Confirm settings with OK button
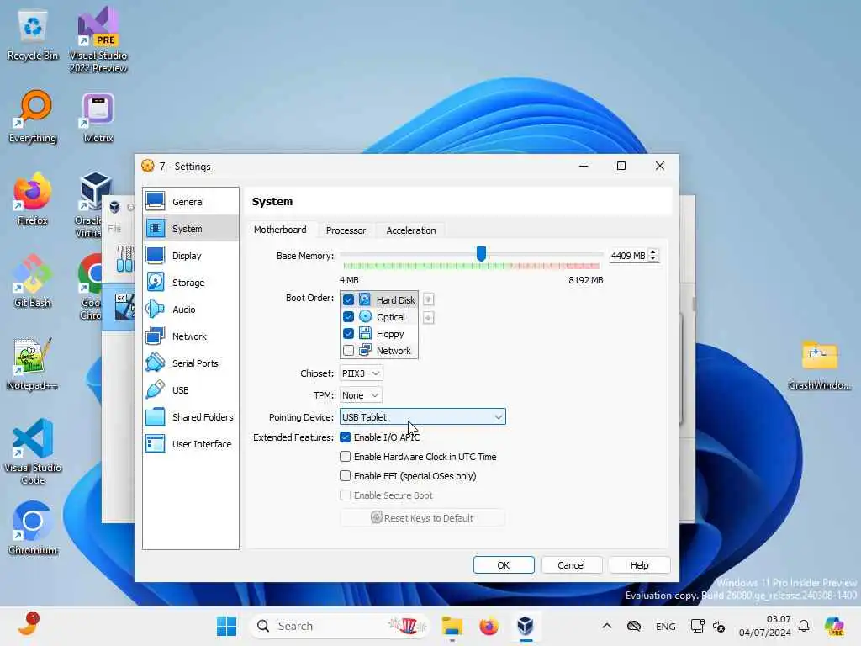Image resolution: width=861 pixels, height=646 pixels. tap(504, 565)
